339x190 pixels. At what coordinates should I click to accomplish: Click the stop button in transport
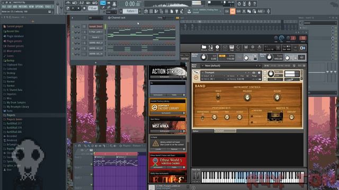(x=78, y=8)
